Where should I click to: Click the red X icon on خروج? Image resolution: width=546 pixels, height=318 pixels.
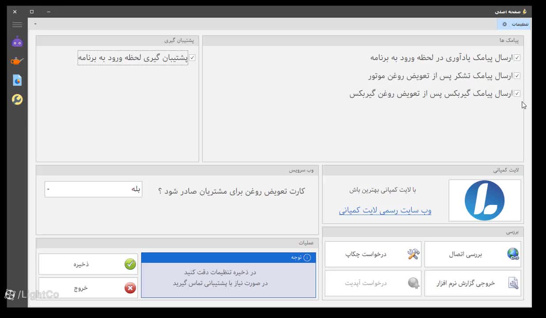(x=130, y=288)
